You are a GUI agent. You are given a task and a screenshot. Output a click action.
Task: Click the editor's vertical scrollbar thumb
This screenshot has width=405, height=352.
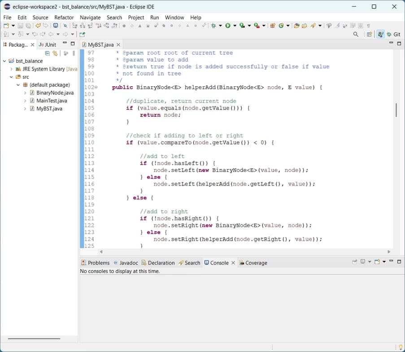396,110
